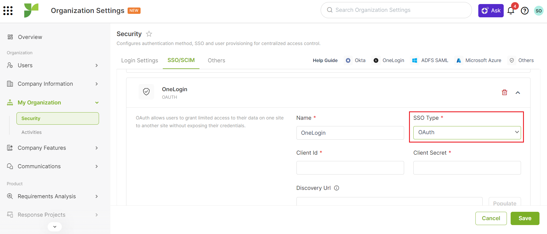The height and width of the screenshot is (234, 547).
Task: Open the SO user avatar menu
Action: pyautogui.click(x=538, y=11)
